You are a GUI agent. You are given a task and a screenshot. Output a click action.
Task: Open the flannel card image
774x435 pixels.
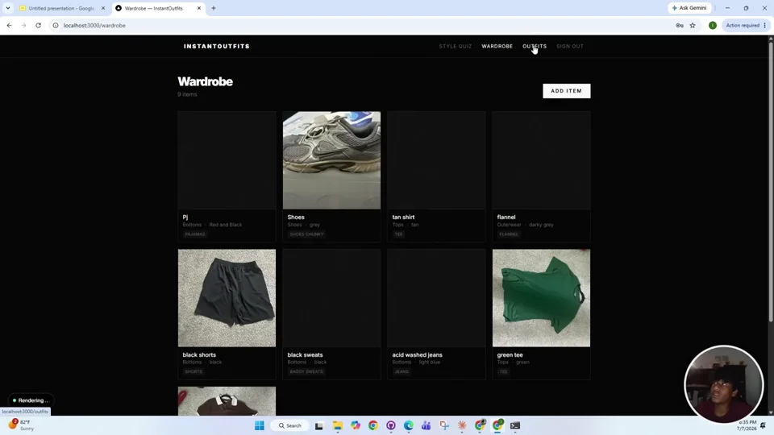541,160
